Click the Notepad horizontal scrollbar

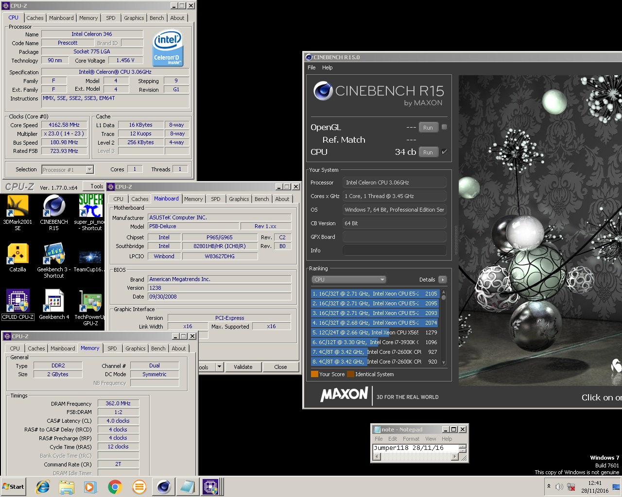(415, 457)
